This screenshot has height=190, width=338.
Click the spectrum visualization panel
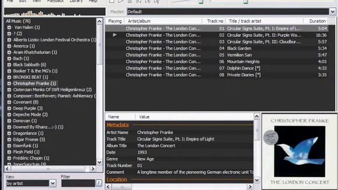pyautogui.click(x=55, y=12)
